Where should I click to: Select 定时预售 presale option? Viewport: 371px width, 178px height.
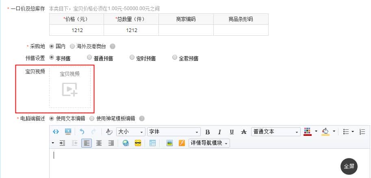coord(132,57)
